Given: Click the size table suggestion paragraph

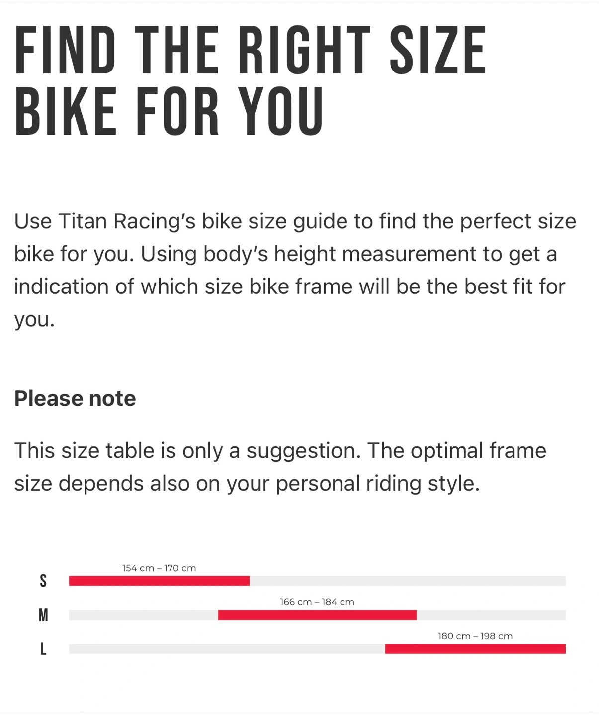Looking at the screenshot, I should [280, 467].
